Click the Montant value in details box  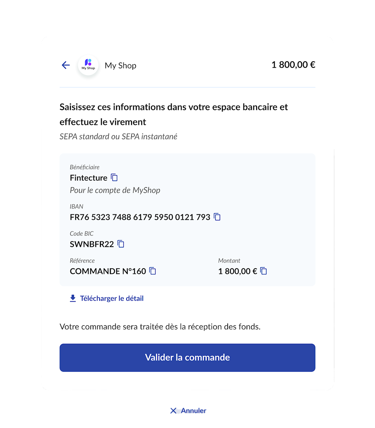point(237,271)
